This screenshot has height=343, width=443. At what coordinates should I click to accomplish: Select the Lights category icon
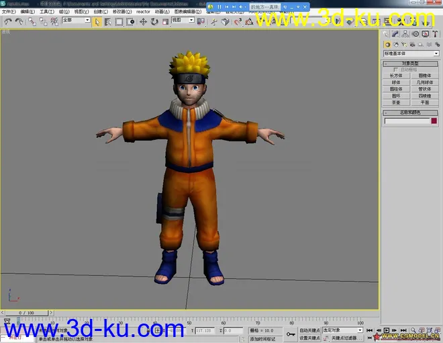coord(404,45)
